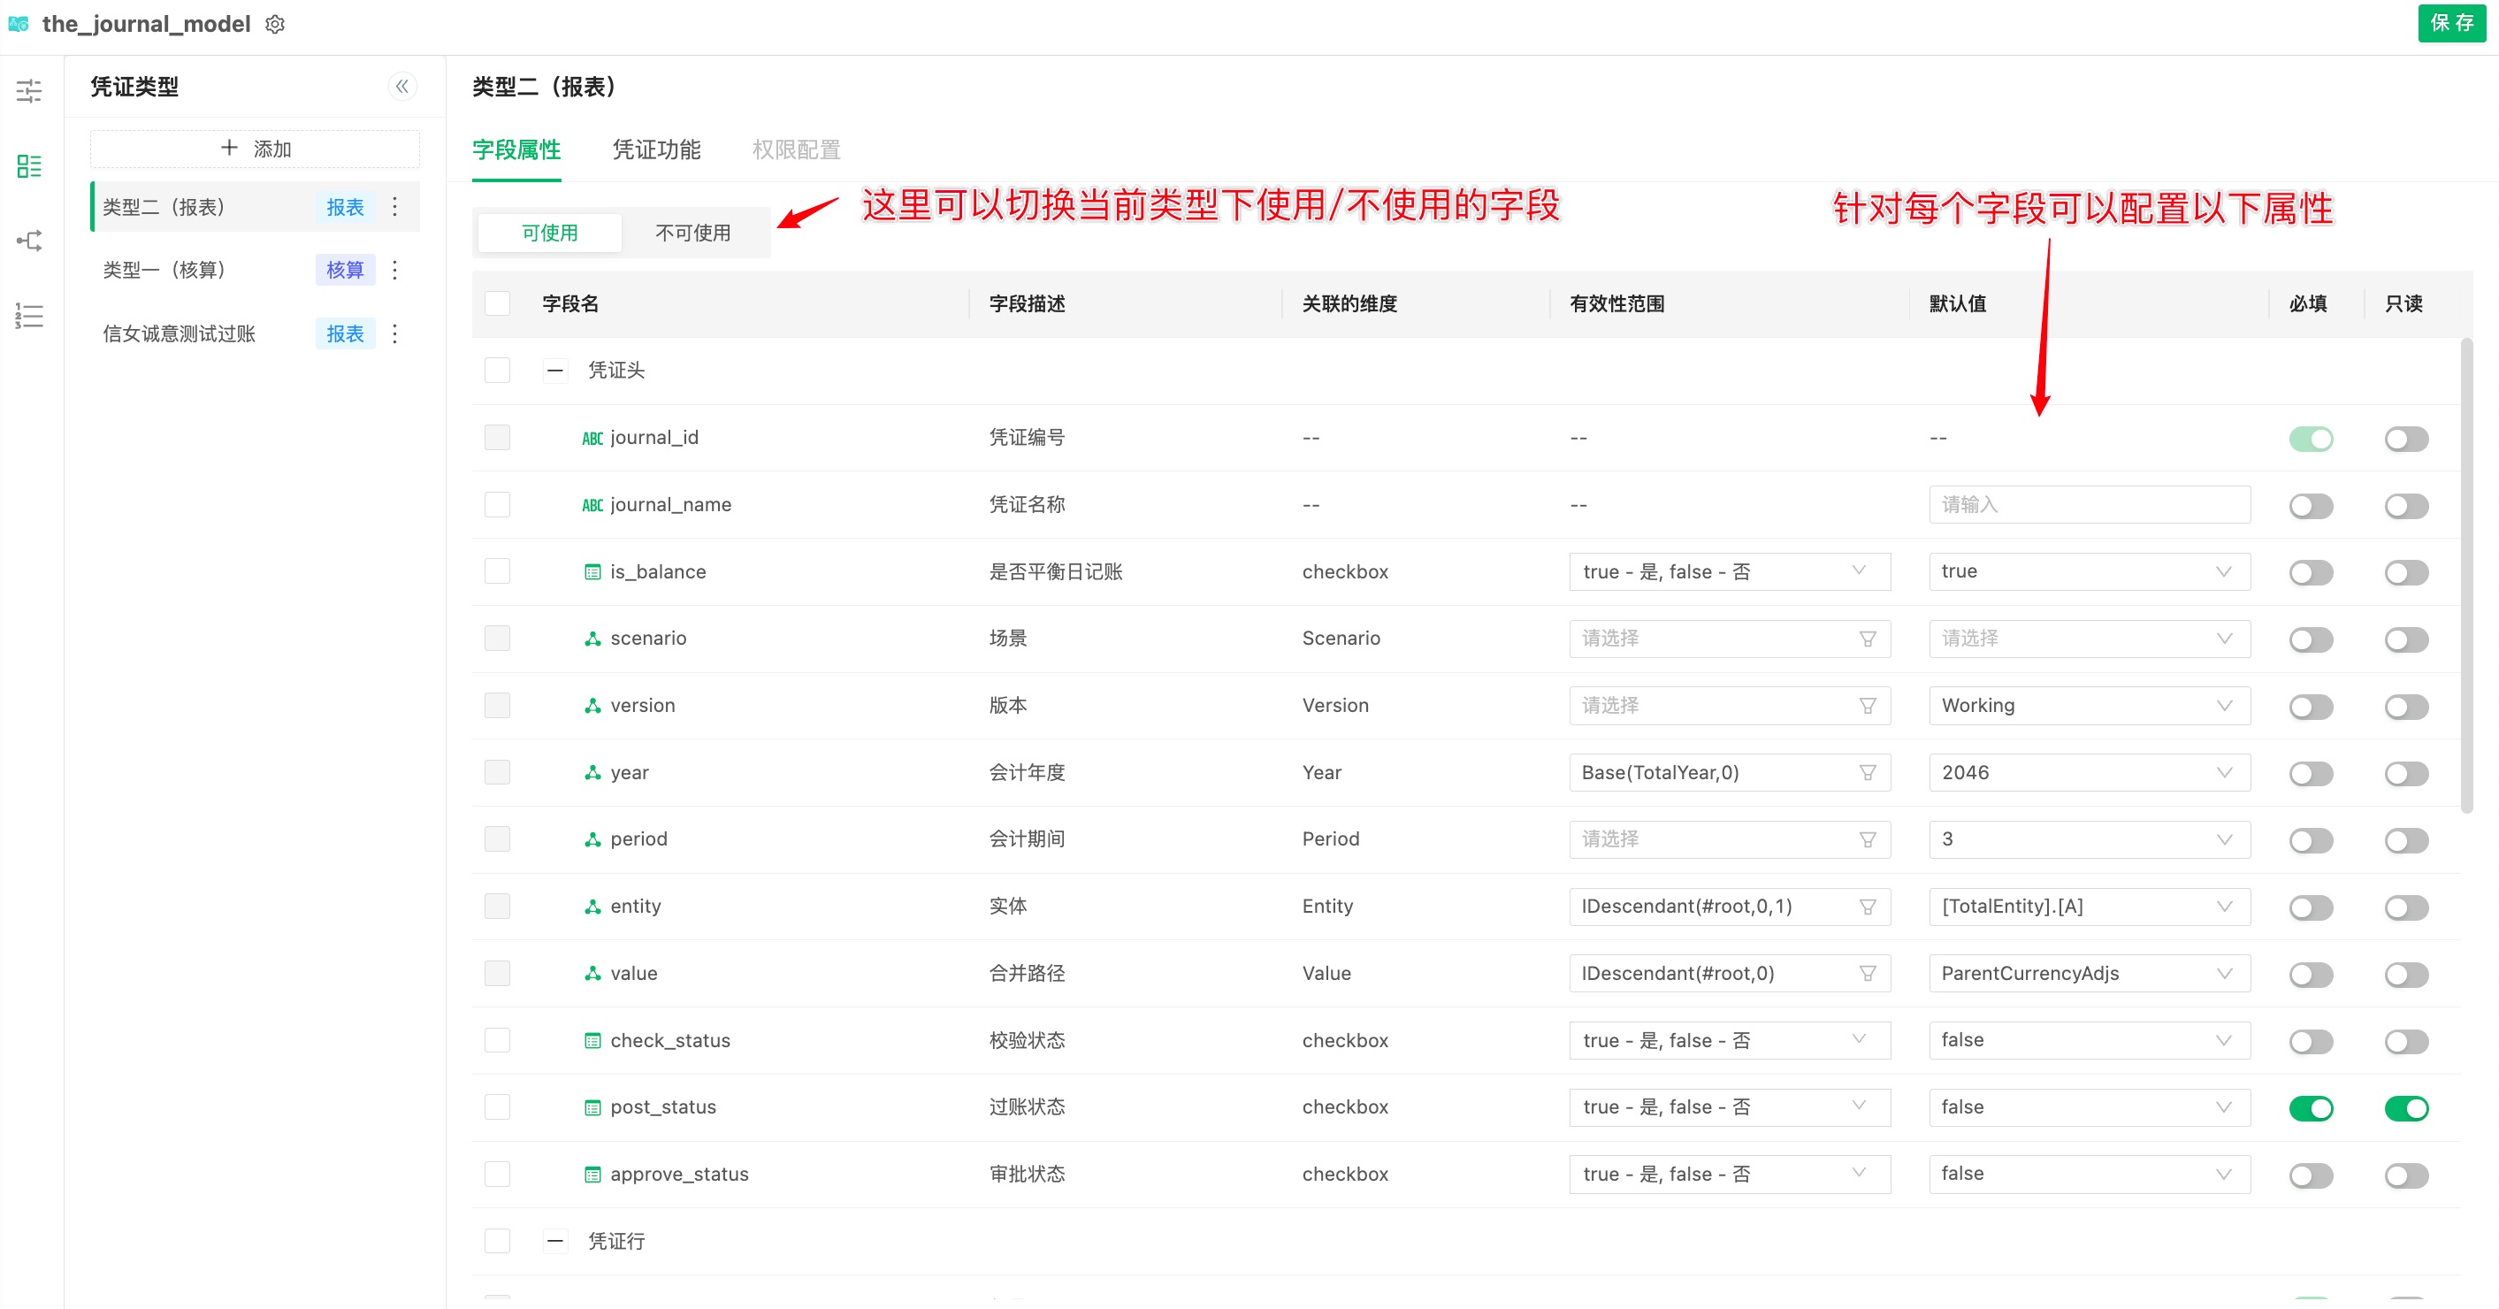Collapse the 凭证类型 side panel
The width and height of the screenshot is (2499, 1309).
(x=401, y=87)
